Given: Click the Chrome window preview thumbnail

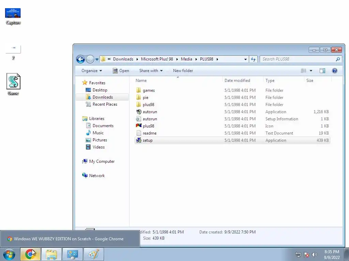Looking at the screenshot, I should point(70,239).
